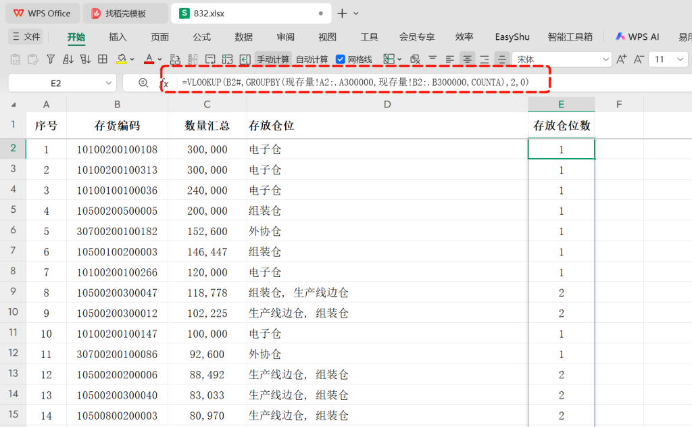
Task: Click the paste-as-values clipboard icon
Action: tap(16, 59)
